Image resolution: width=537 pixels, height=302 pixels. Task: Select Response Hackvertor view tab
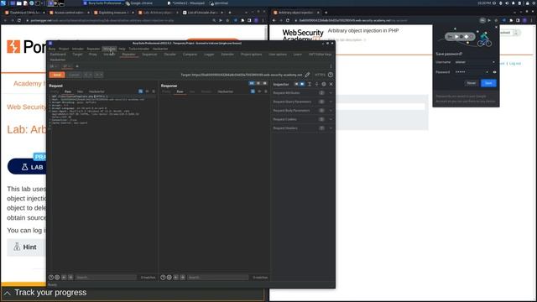pos(226,91)
